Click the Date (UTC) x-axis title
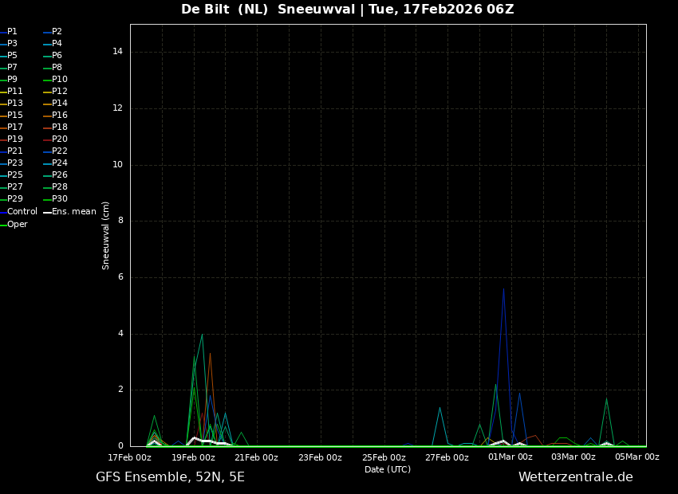The image size is (678, 494). coord(388,469)
